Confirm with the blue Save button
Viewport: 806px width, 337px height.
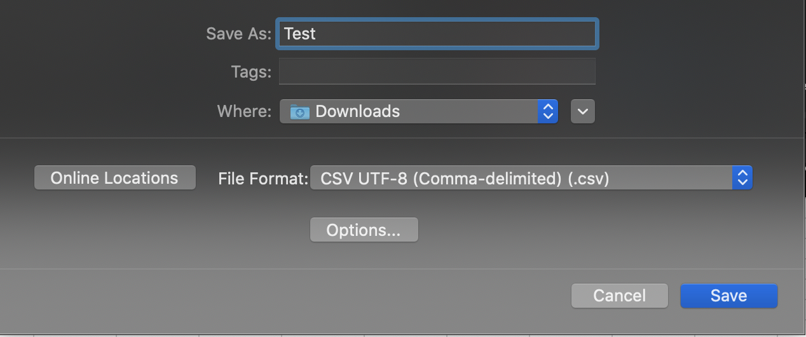click(729, 296)
